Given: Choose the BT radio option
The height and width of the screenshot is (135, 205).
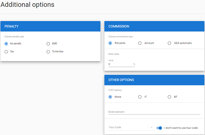Looking at the screenshot, I should tap(169, 97).
